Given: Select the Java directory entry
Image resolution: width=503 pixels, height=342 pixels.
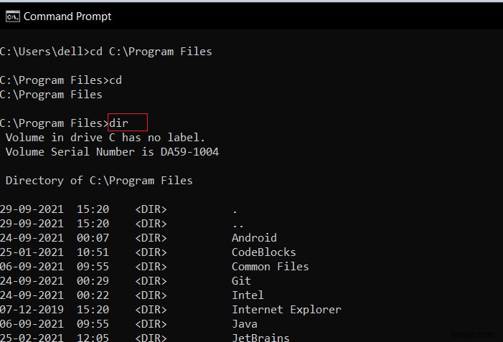Looking at the screenshot, I should 245,324.
